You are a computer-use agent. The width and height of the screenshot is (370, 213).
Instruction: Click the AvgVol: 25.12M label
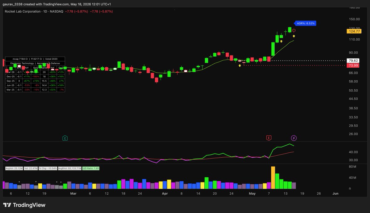click(14, 168)
